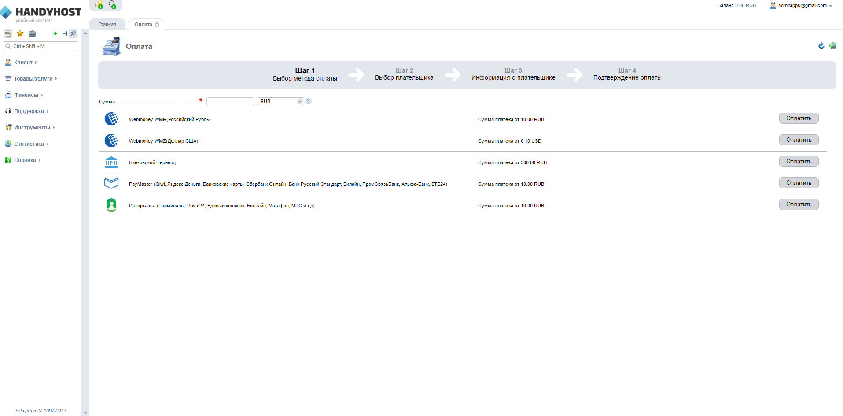Click the help question mark next to currency
Image resolution: width=843 pixels, height=416 pixels.
click(308, 101)
